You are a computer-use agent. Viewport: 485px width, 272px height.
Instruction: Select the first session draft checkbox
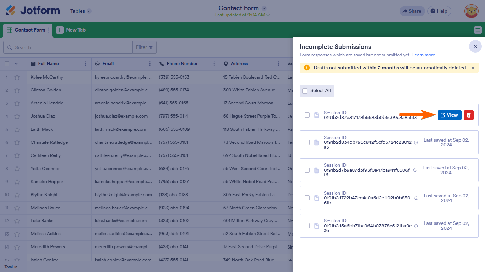(307, 115)
